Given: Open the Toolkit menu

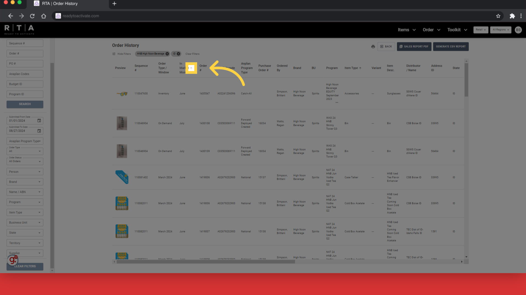Looking at the screenshot, I should point(457,30).
